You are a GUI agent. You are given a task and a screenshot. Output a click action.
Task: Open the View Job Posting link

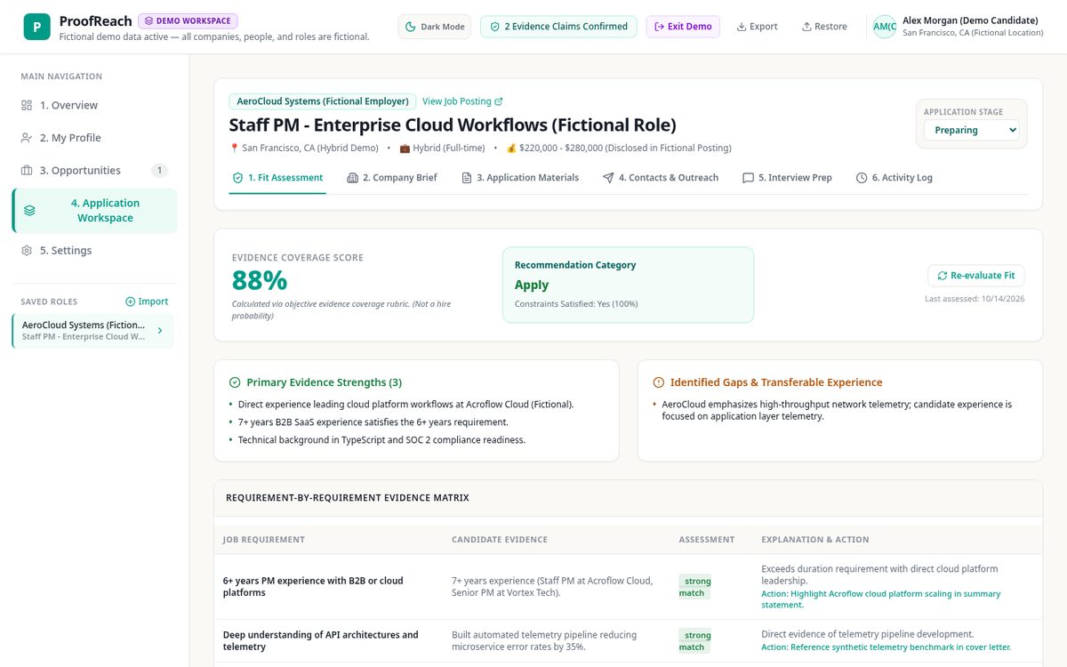point(462,101)
